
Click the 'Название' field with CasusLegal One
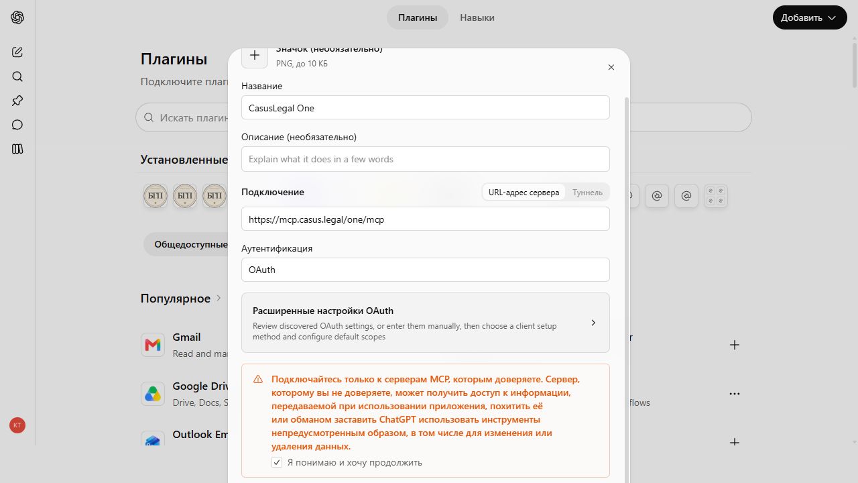[x=426, y=108]
